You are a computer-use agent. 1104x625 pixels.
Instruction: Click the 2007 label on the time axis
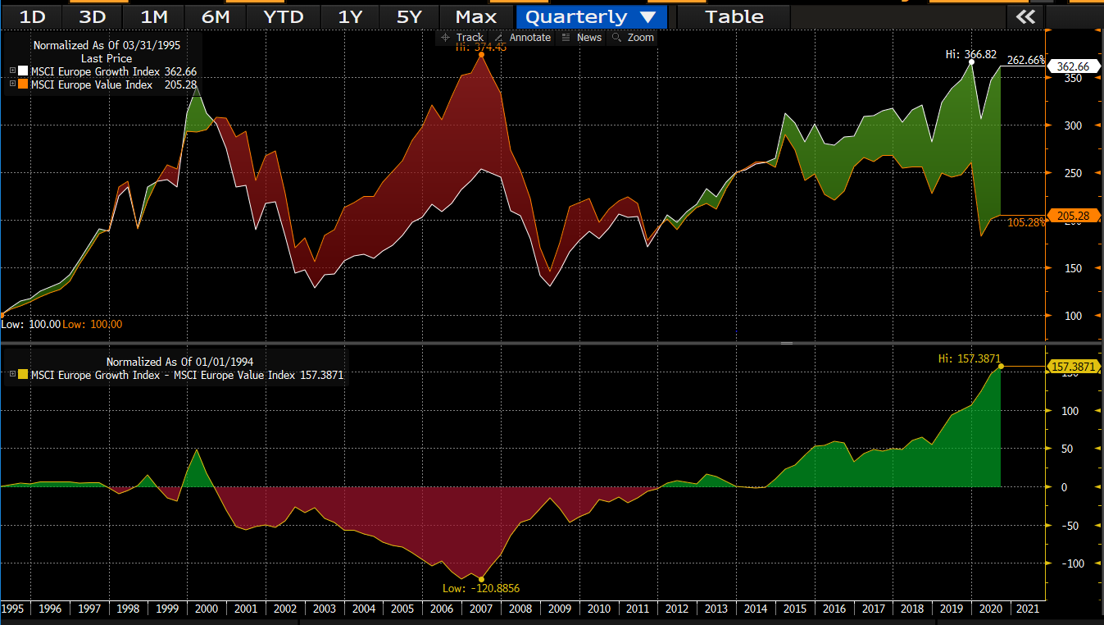point(481,609)
